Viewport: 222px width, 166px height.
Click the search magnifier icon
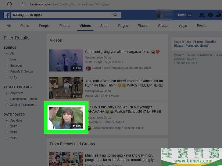(x=115, y=15)
